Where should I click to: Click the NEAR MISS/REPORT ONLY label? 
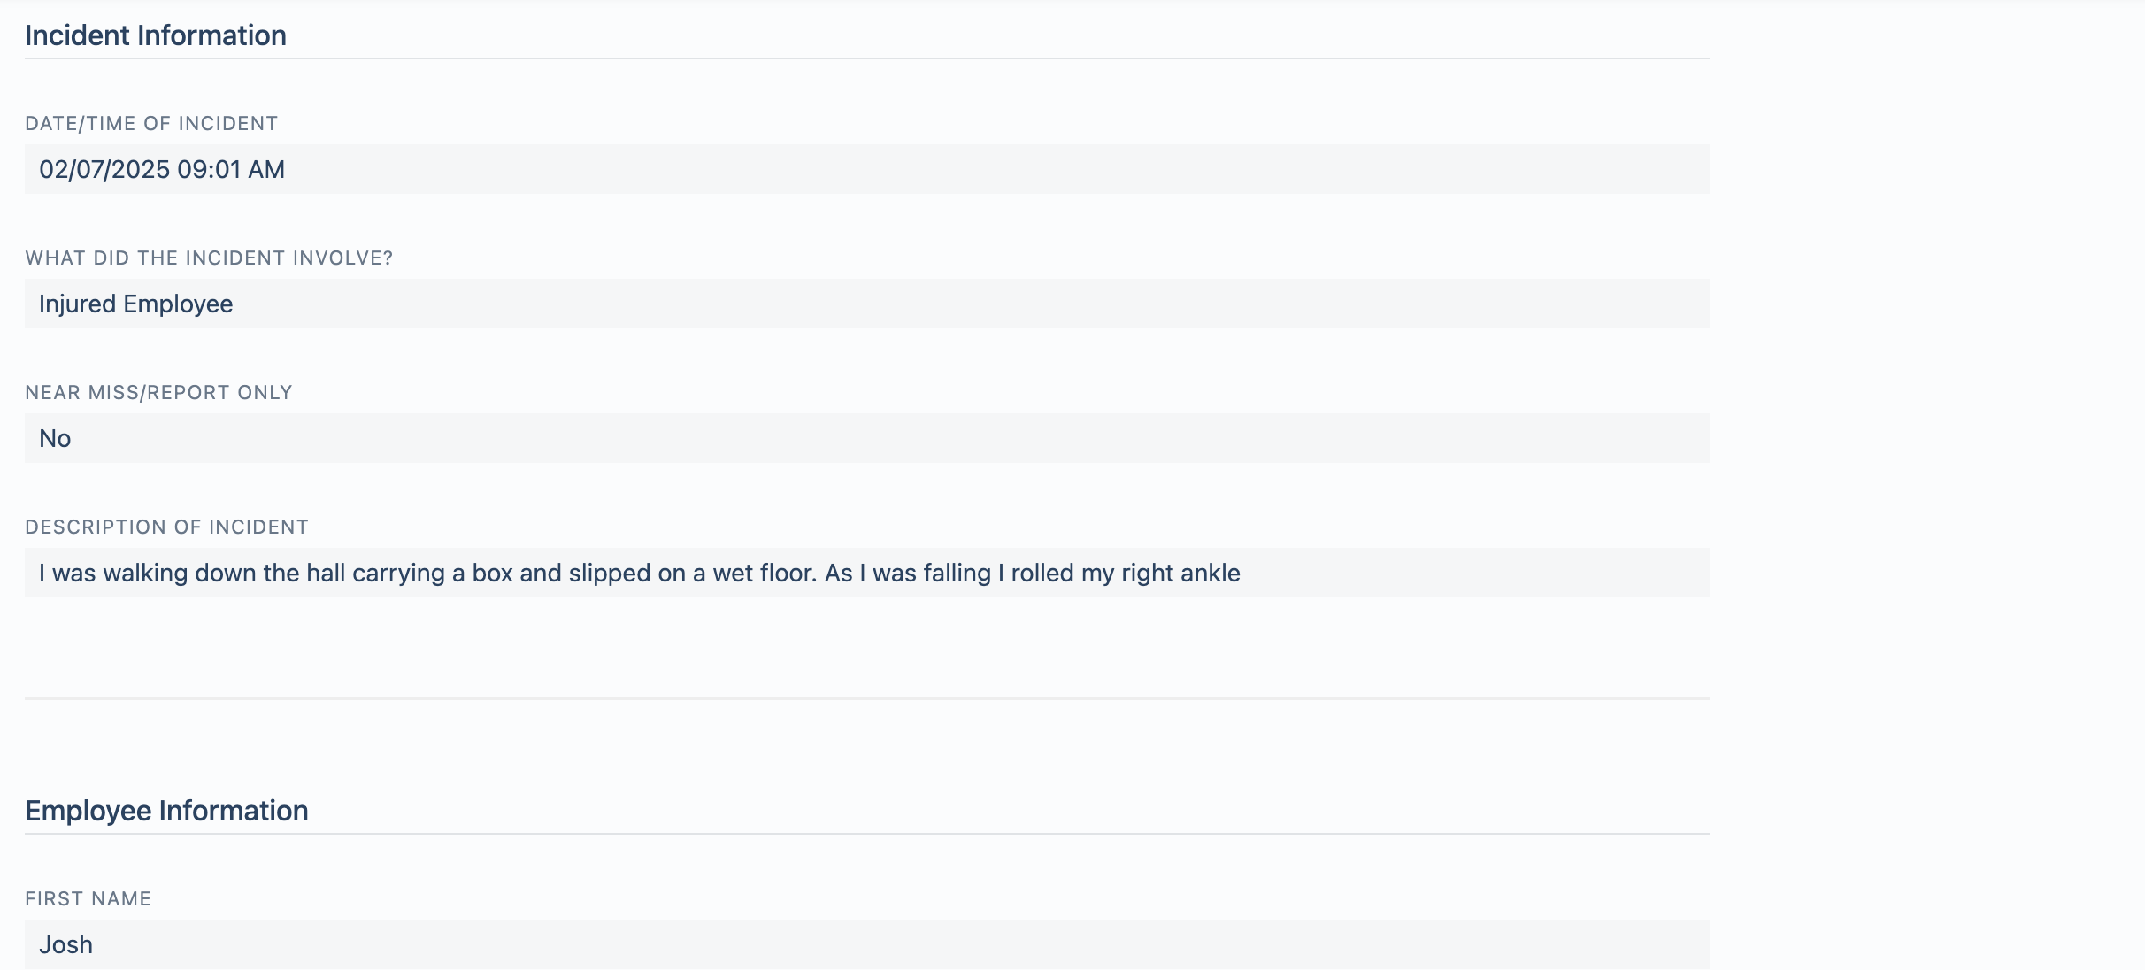point(158,392)
